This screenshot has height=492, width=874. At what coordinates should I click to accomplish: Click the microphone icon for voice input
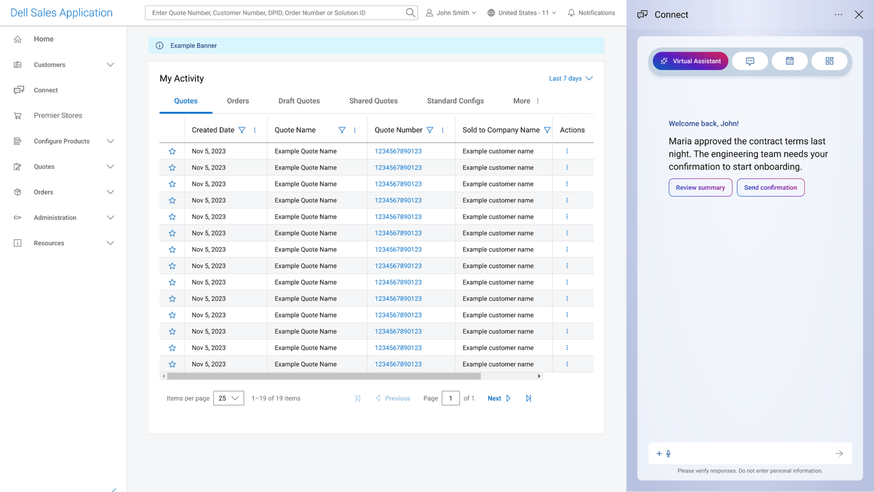(668, 454)
